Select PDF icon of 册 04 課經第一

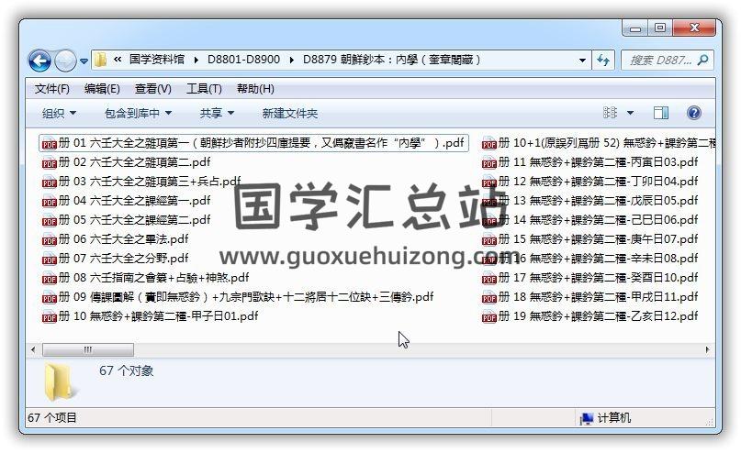coord(50,202)
